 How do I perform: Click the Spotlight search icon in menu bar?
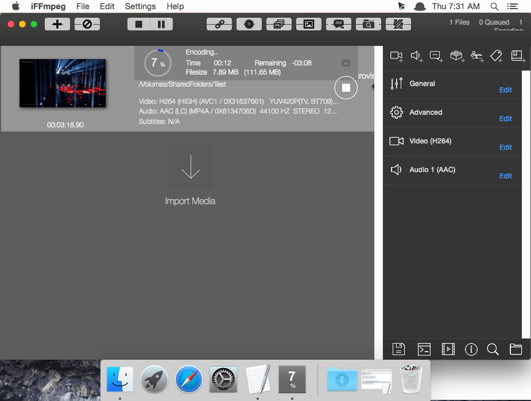coord(494,6)
